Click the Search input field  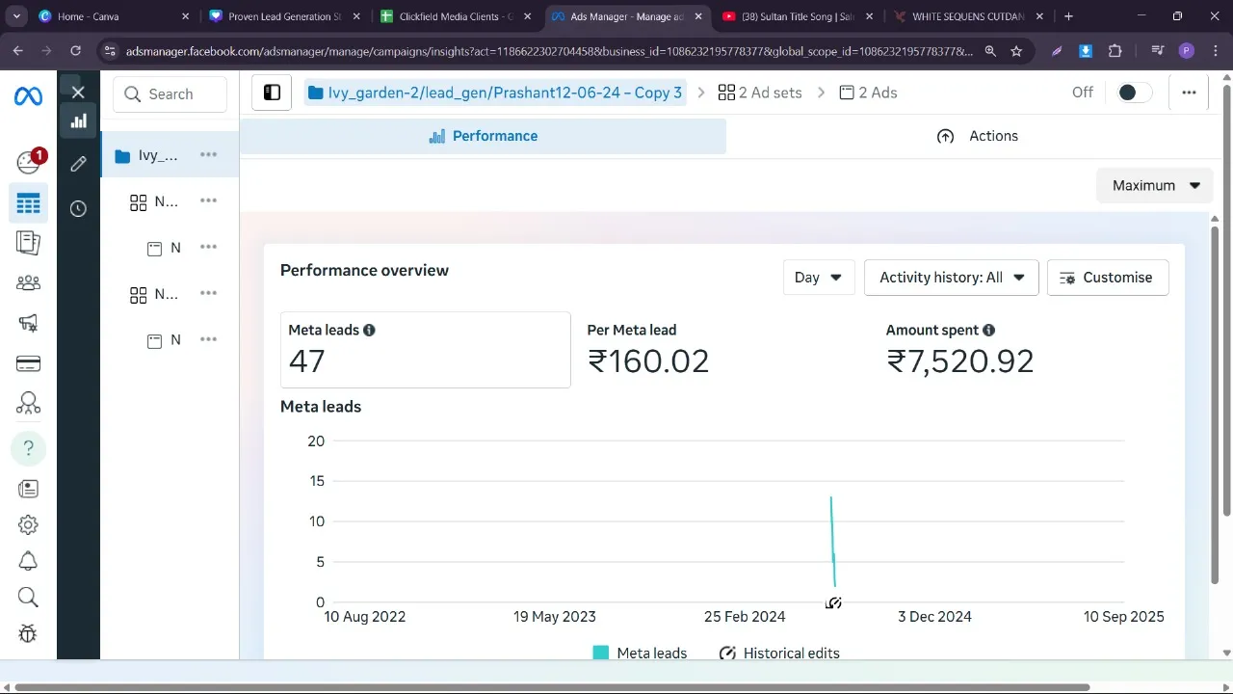(171, 94)
